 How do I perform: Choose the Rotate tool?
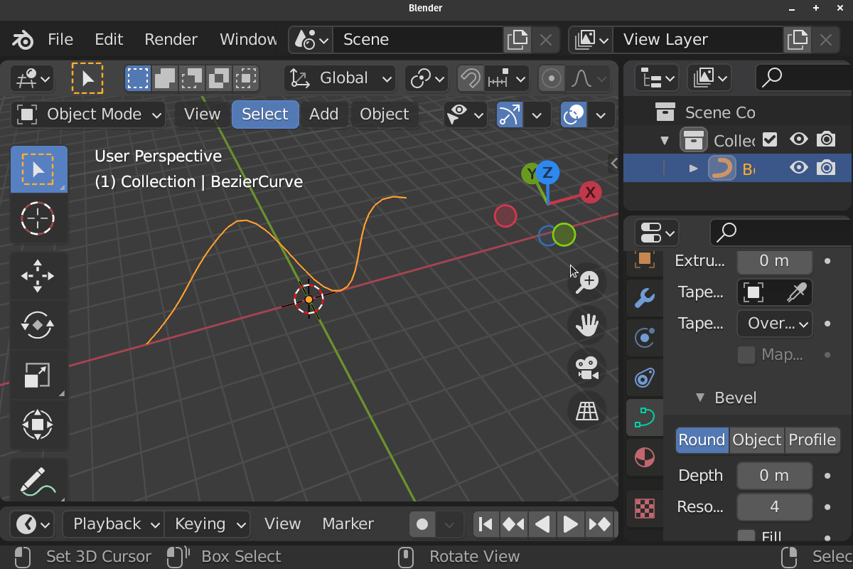pyautogui.click(x=39, y=325)
